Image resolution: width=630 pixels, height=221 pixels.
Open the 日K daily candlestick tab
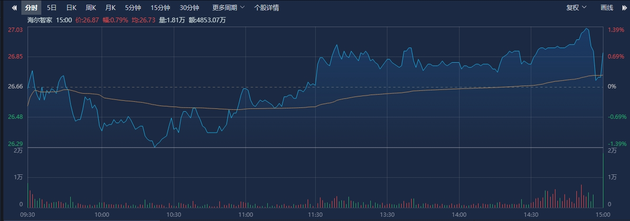pos(71,8)
